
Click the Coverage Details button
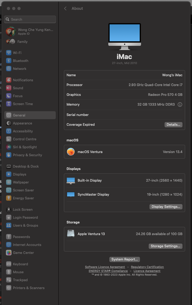[174, 124]
